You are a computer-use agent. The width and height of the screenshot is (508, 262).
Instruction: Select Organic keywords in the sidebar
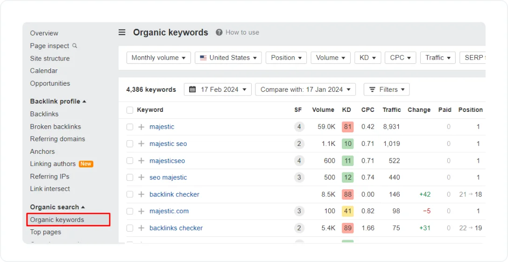(x=68, y=220)
